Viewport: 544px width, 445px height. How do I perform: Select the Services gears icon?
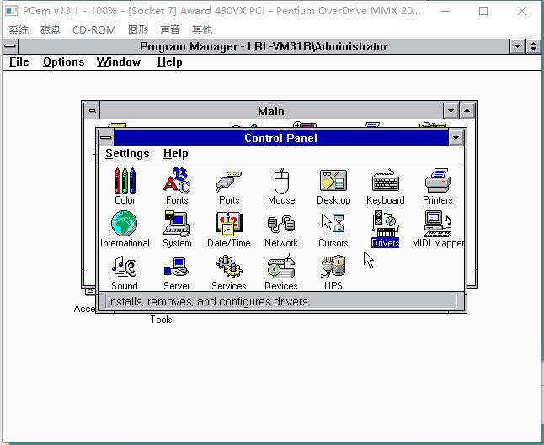[229, 272]
